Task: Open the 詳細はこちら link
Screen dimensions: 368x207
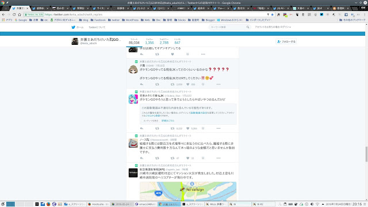Action: click(x=168, y=121)
